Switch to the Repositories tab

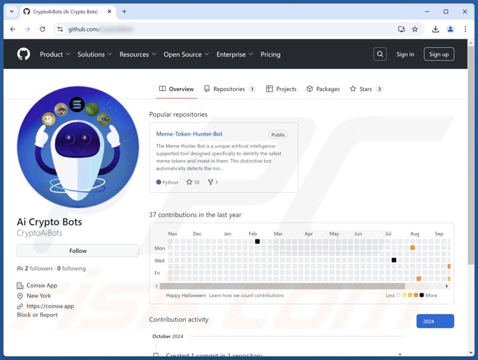pos(229,89)
